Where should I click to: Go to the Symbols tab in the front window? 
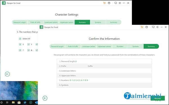(136, 46)
